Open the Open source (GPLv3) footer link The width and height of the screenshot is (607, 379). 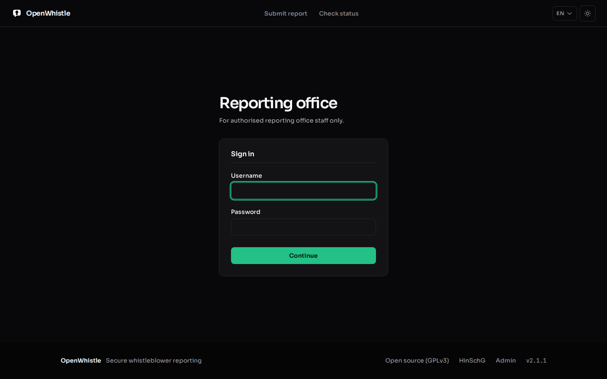pos(417,360)
